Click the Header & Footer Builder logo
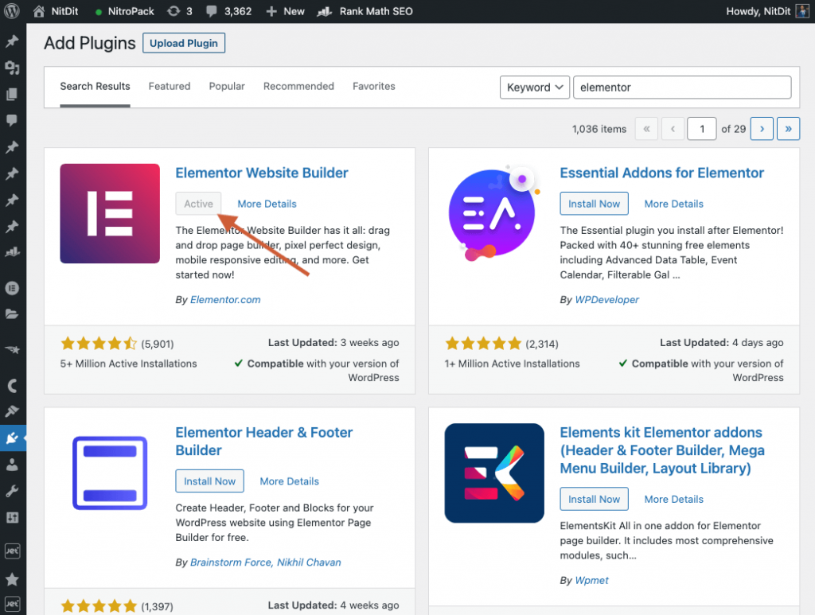 coord(110,473)
